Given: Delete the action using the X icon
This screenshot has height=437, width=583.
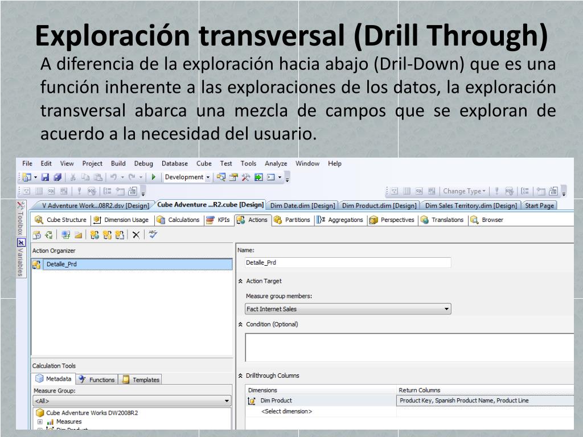Looking at the screenshot, I should pyautogui.click(x=136, y=235).
